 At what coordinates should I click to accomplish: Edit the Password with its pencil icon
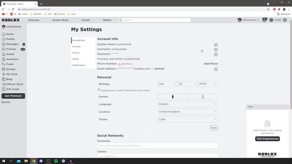click(x=216, y=55)
